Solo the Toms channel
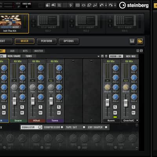This screenshot has height=157, width=157. [x=58, y=107]
